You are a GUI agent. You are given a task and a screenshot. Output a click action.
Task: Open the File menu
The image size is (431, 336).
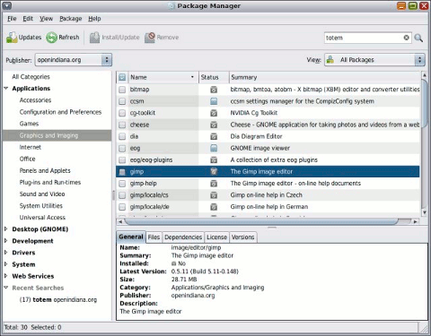pos(12,19)
